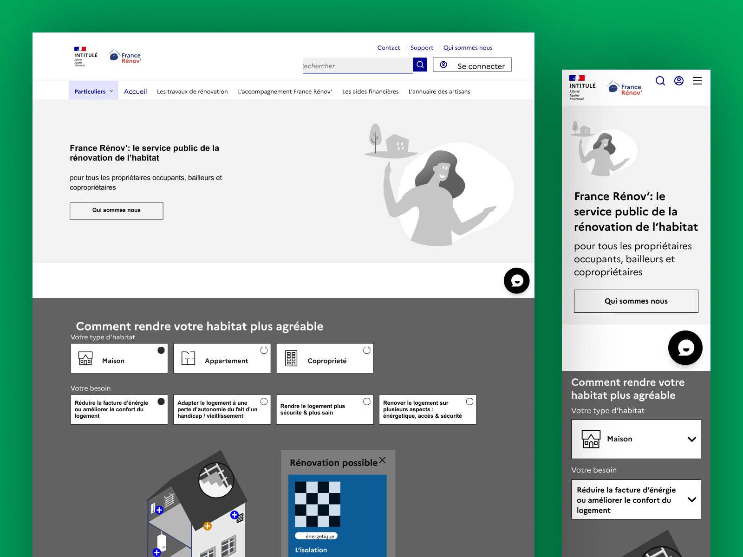Image resolution: width=743 pixels, height=557 pixels.
Task: Click the user account icon in Se connecter button
Action: pos(443,65)
